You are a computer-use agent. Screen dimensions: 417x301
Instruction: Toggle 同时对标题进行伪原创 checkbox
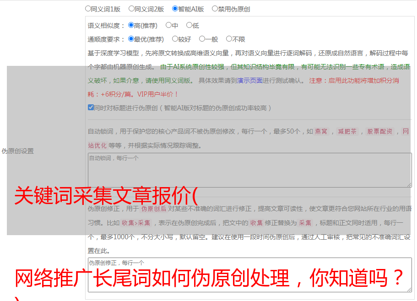91,107
